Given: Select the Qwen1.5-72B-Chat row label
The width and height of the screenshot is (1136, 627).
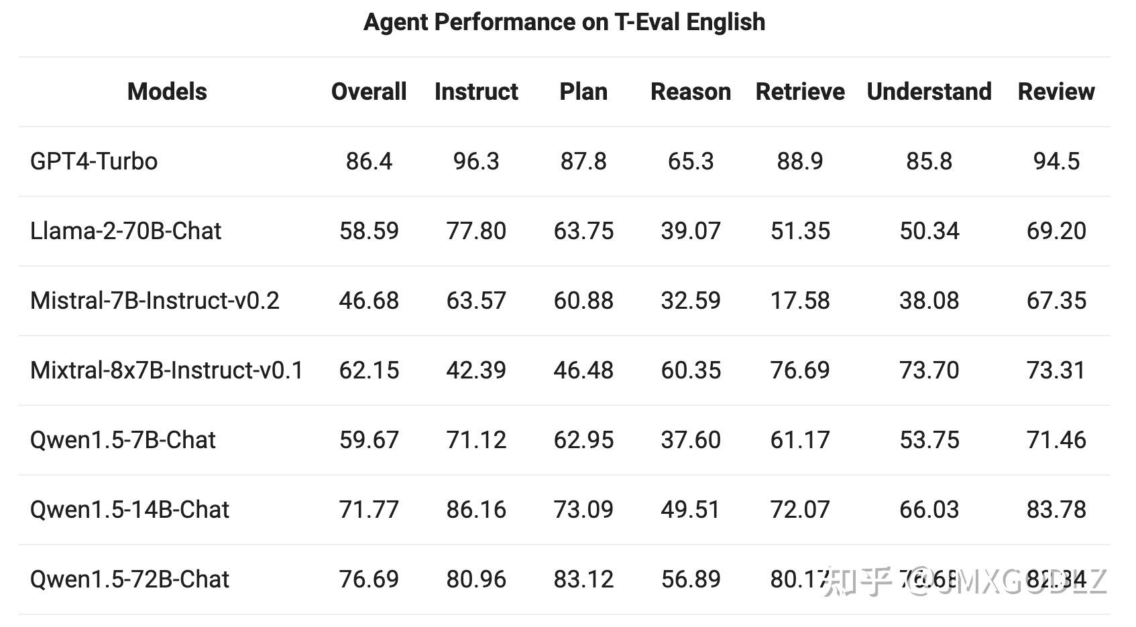Looking at the screenshot, I should [129, 579].
